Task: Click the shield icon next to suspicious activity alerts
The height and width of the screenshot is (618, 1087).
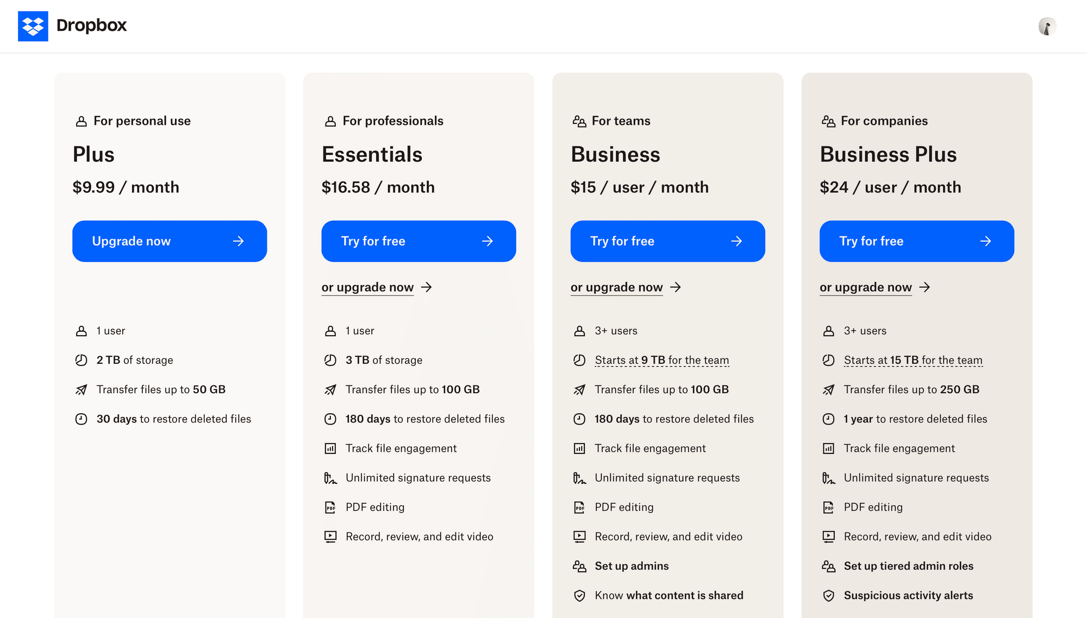Action: (x=829, y=595)
